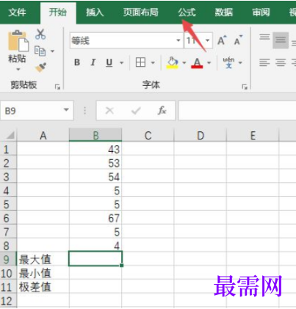Confirm entry with the checkmark icon

coord(136,111)
